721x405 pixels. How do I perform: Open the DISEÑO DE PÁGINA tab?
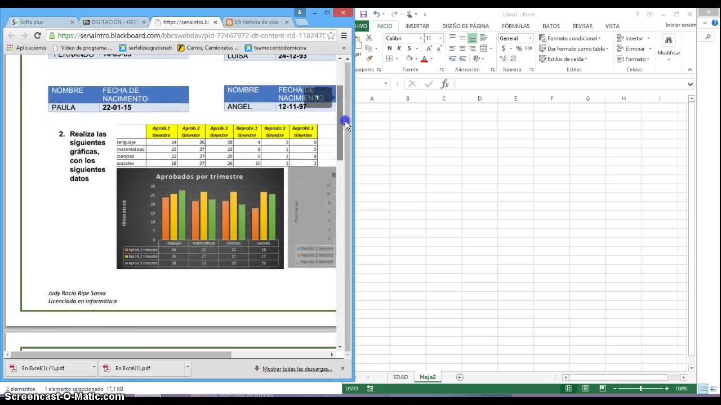tap(465, 26)
